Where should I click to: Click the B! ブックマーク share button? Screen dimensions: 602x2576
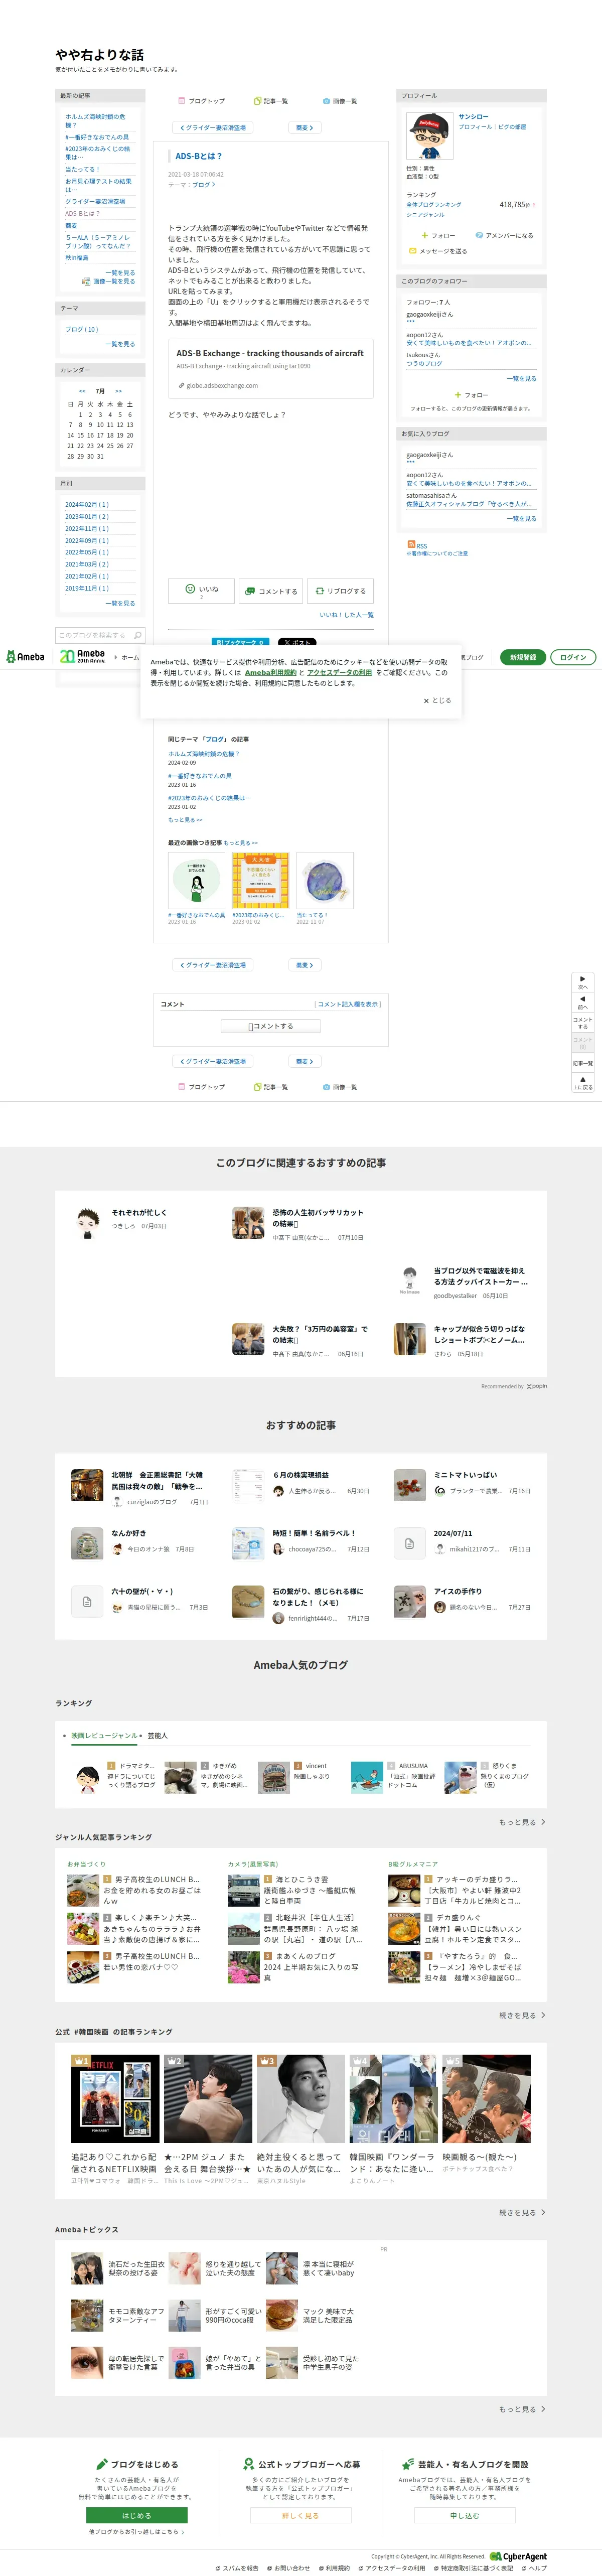240,642
